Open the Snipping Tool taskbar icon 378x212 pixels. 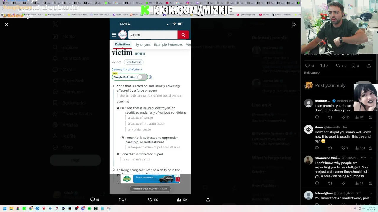(x=109, y=208)
